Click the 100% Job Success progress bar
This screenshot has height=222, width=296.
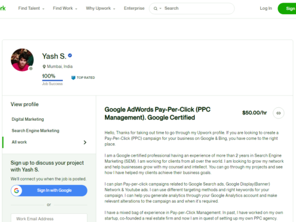click(52, 80)
